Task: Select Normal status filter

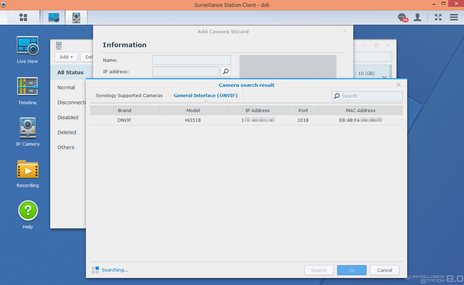Action: [x=66, y=88]
